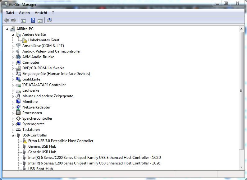Expand the Tastaturen category
The image size is (247, 180).
pos(13,130)
